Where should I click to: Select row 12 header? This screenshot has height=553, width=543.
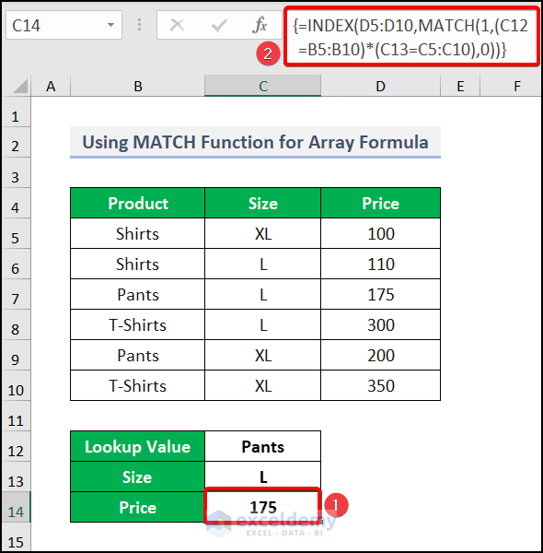click(x=17, y=446)
